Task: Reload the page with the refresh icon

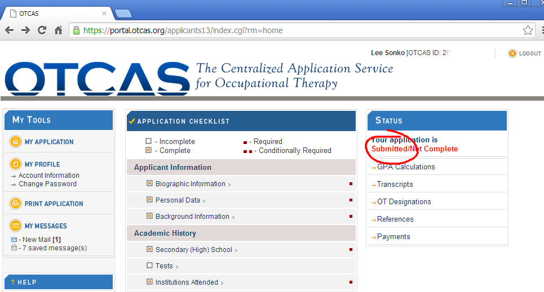Action: 42,30
